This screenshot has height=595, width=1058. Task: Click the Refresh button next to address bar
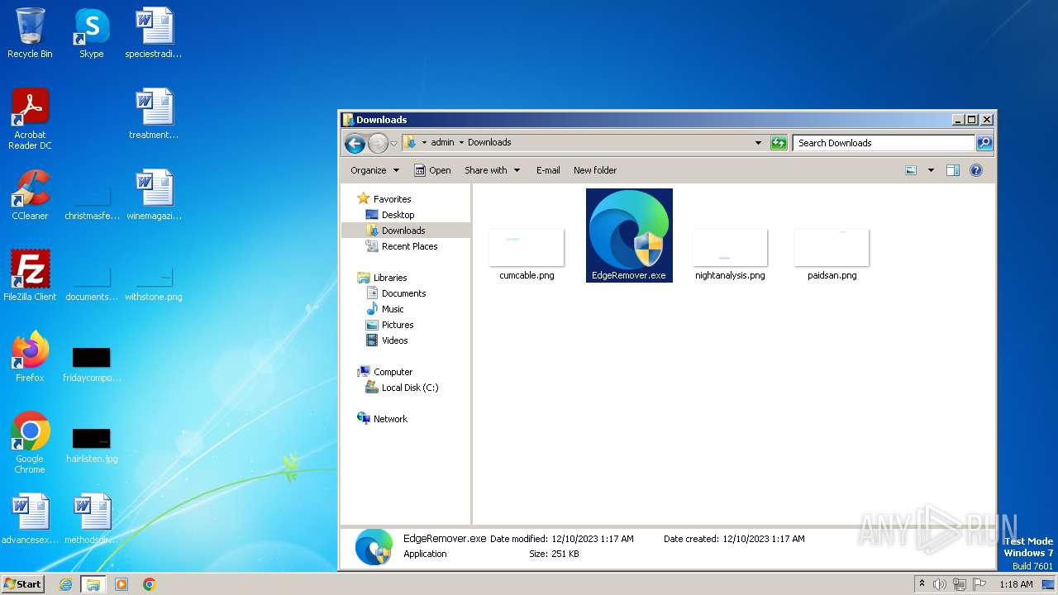click(779, 143)
